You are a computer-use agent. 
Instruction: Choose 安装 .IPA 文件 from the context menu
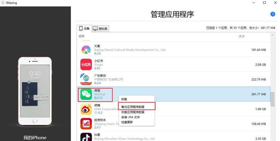(x=131, y=117)
